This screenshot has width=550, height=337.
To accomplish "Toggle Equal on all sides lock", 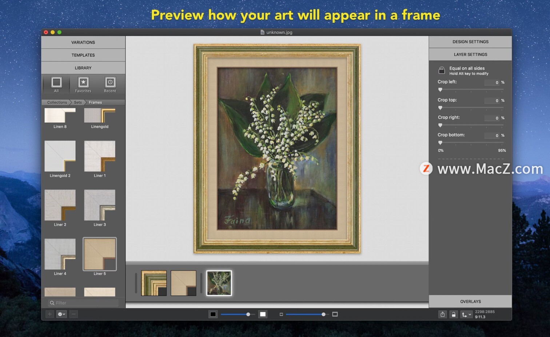I will [442, 70].
